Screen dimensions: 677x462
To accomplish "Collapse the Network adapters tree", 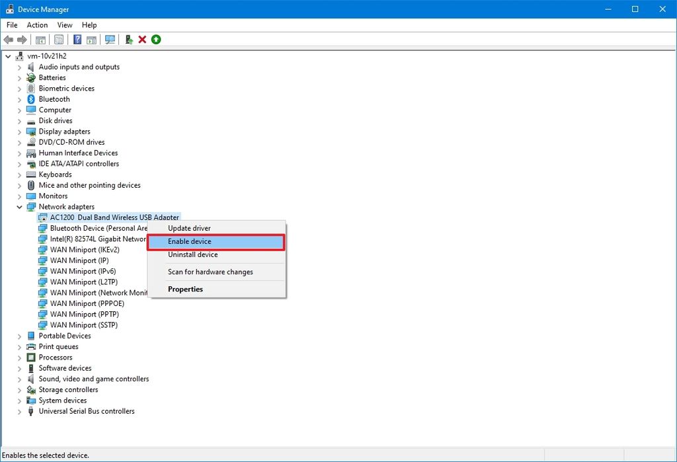I will [19, 206].
